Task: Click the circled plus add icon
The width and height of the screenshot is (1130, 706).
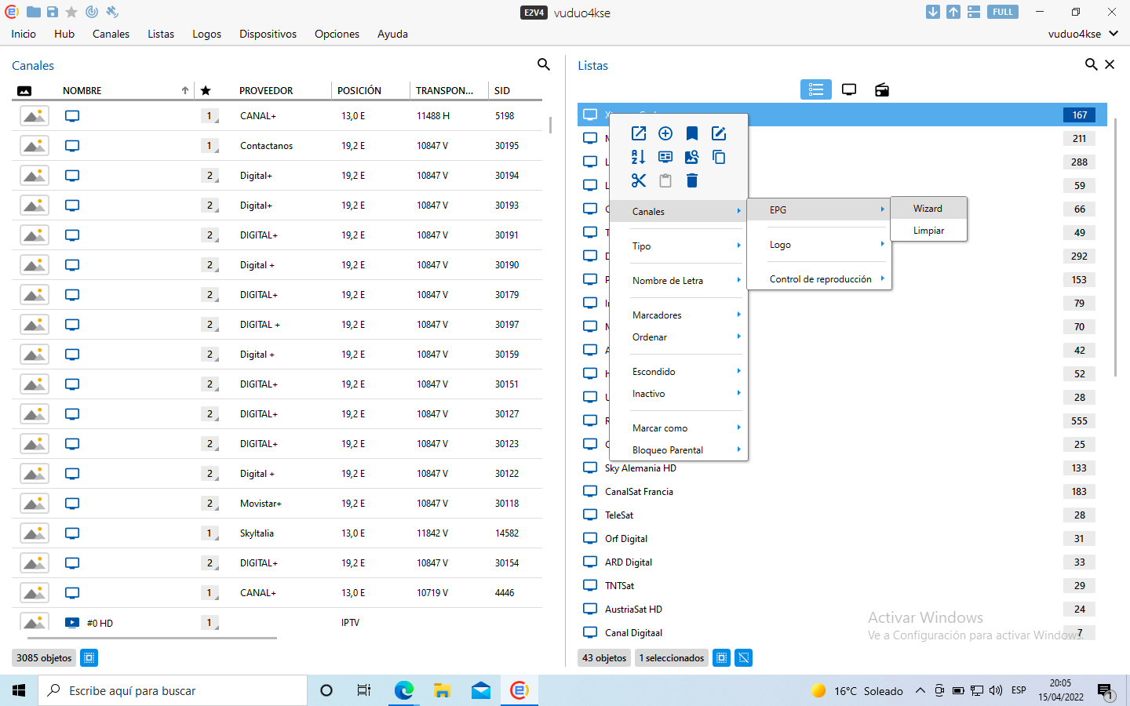Action: [x=665, y=133]
